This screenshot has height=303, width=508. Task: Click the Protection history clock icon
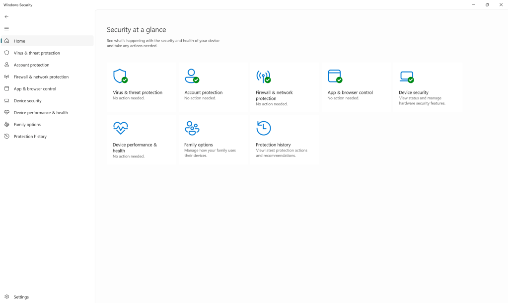263,128
